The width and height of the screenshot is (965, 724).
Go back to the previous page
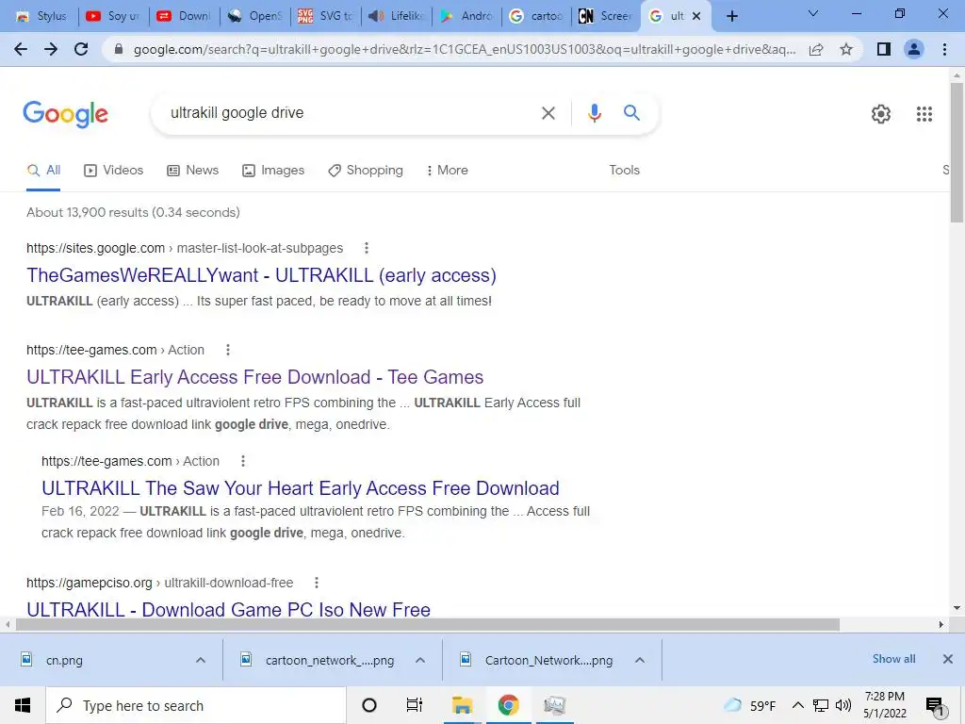coord(21,49)
